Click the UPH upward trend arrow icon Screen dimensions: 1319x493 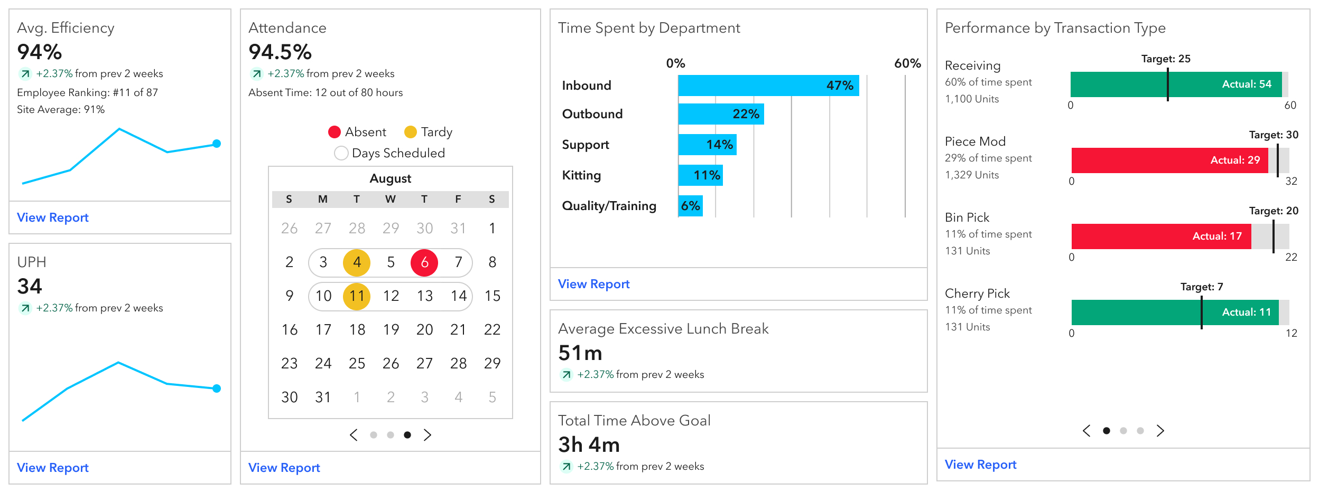[x=25, y=308]
